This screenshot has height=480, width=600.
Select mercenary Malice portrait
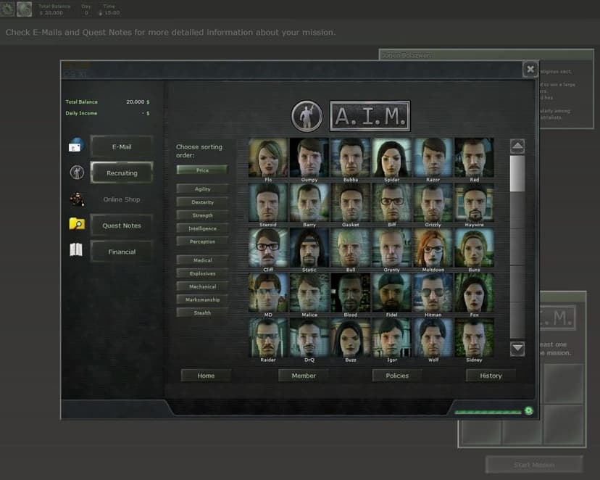point(309,292)
